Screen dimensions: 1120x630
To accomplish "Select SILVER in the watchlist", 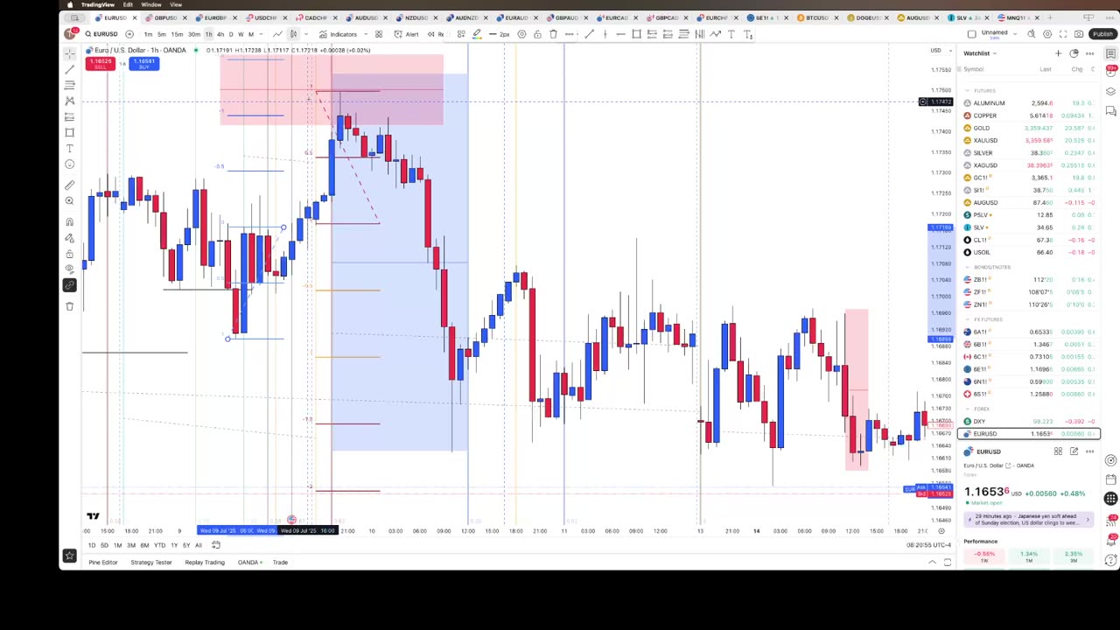I will tap(1028, 153).
